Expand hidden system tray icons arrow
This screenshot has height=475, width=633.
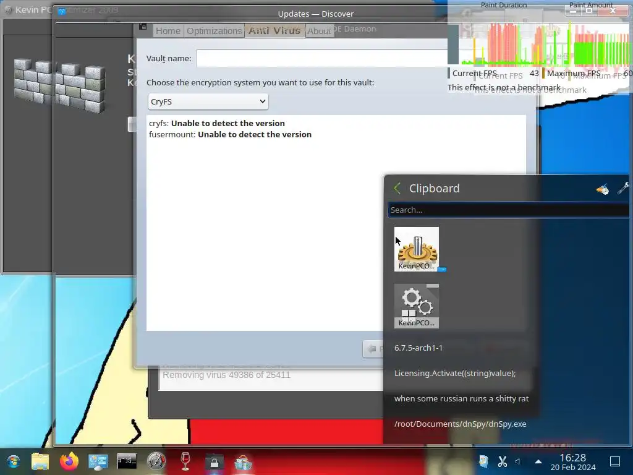tap(538, 461)
